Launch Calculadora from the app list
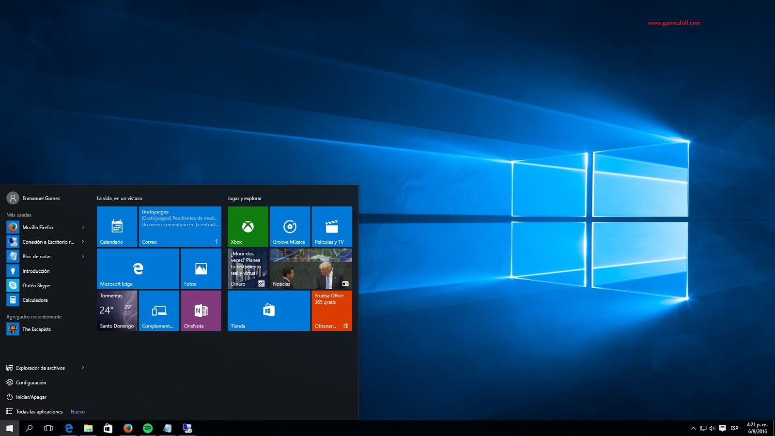The image size is (775, 436). (46, 300)
